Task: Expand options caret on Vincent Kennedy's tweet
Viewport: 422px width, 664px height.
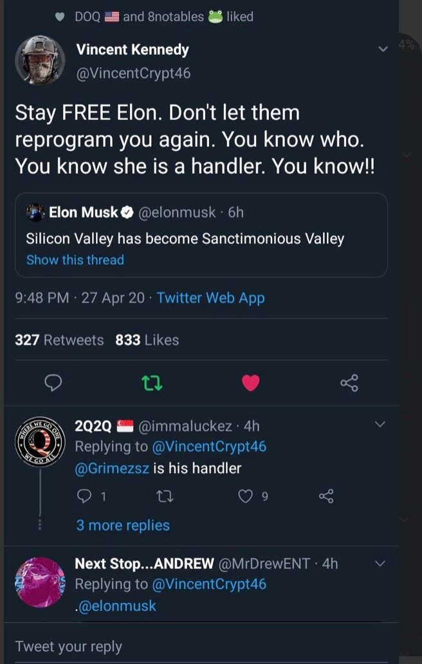Action: click(x=384, y=50)
